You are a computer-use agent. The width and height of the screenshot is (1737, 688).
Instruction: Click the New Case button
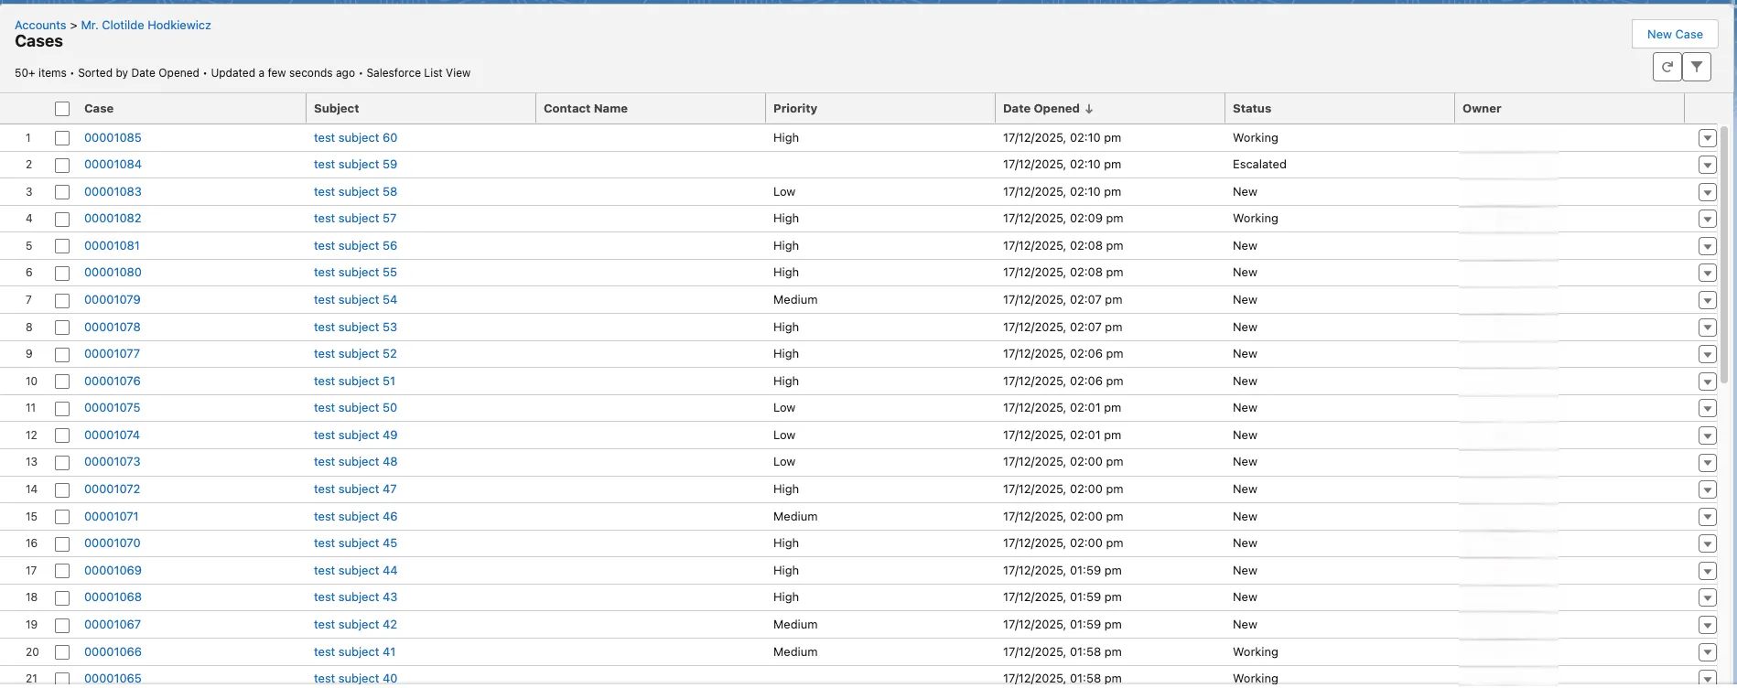click(x=1674, y=34)
